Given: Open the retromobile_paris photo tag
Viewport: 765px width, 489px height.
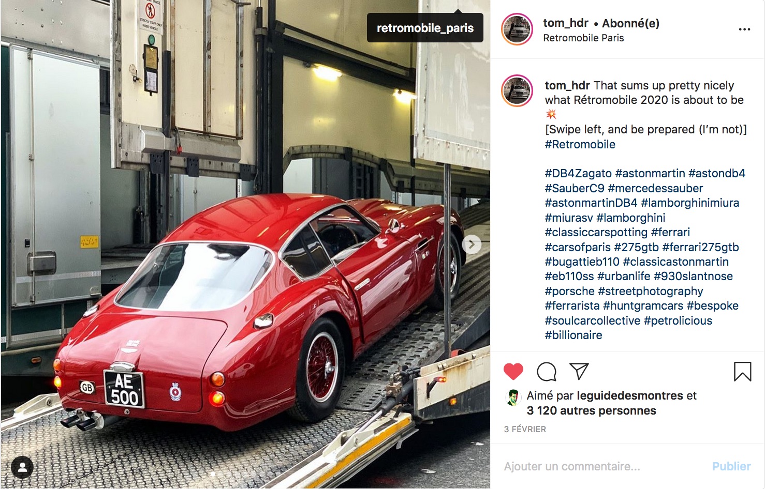Looking at the screenshot, I should point(425,28).
